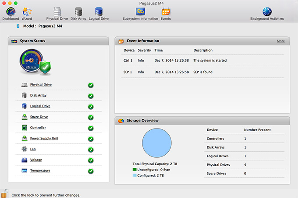This screenshot has height=198, width=298.
Task: Click 'Click the lock to prevent further changes' text
Action: 46,195
